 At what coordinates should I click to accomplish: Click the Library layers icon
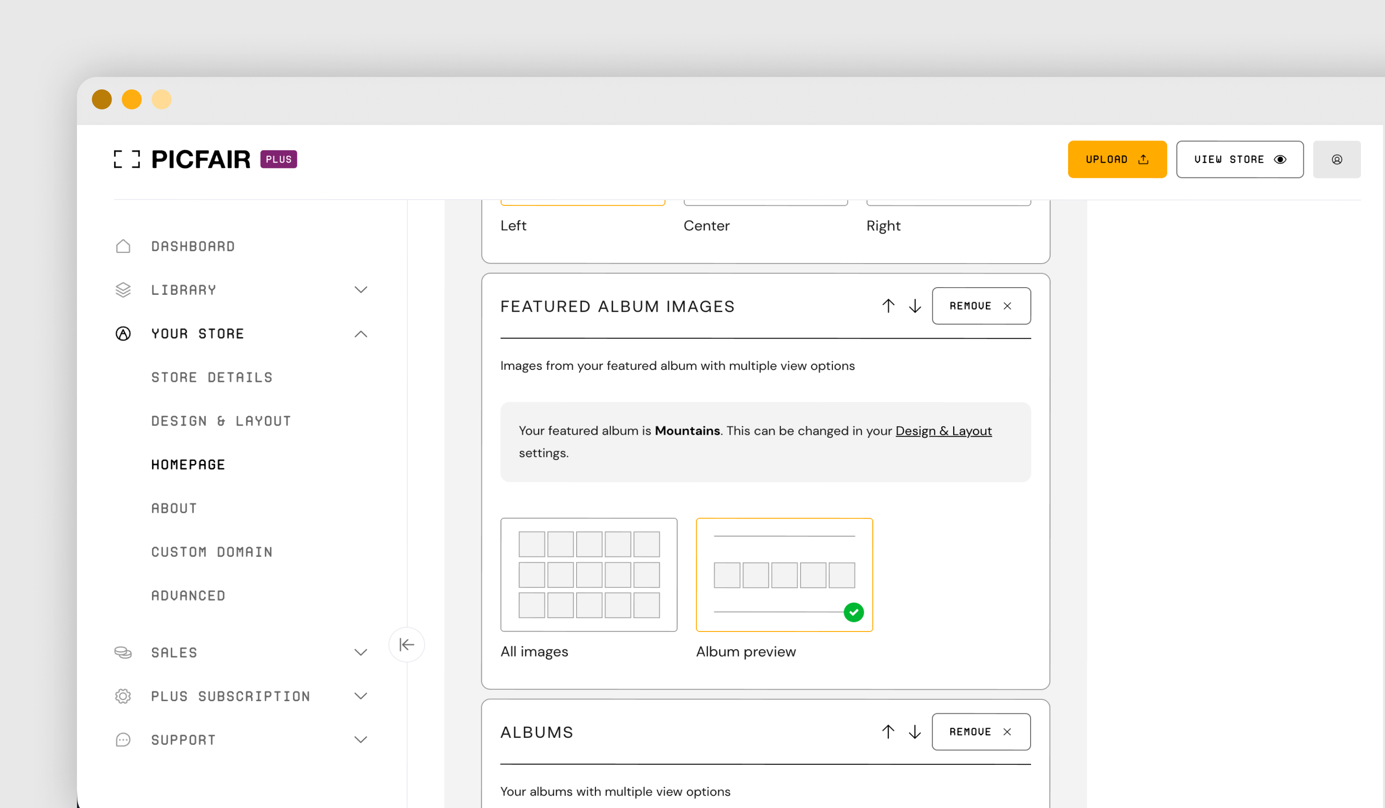123,290
